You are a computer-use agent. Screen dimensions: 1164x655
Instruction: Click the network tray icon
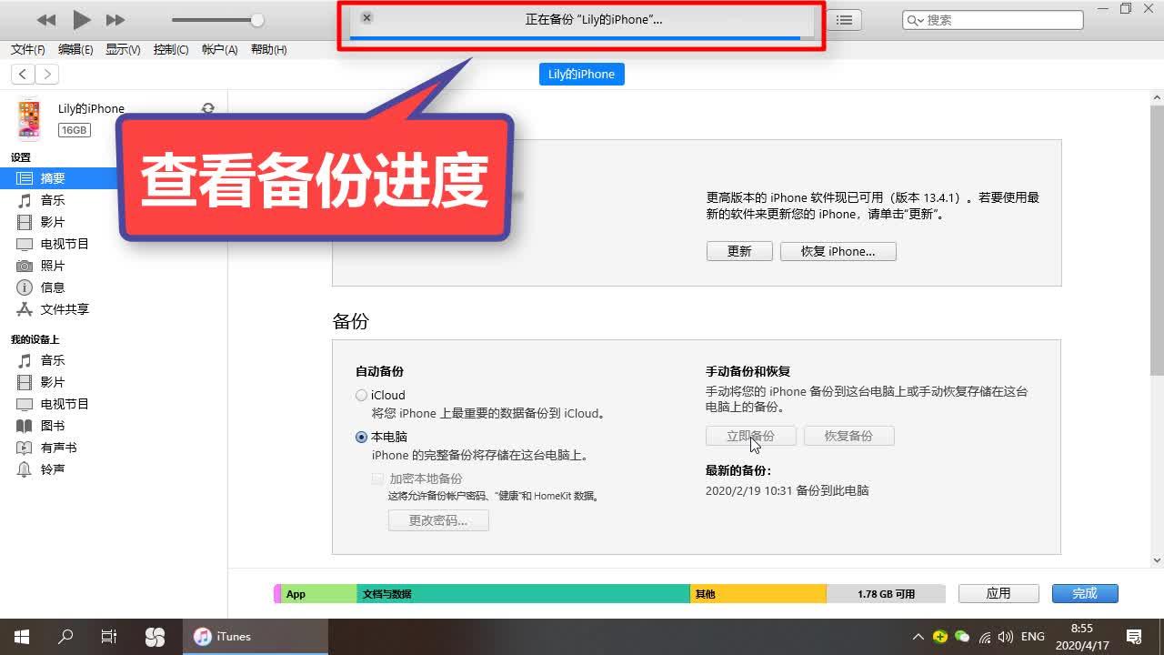pos(985,637)
